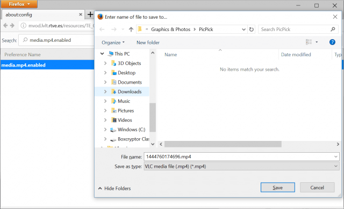Open the previous locations dropdown in address bar
This screenshot has width=344, height=209.
[243, 29]
